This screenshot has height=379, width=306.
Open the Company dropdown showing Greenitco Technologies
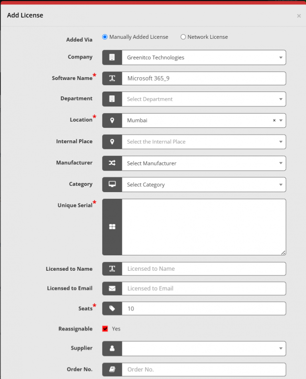pyautogui.click(x=204, y=57)
